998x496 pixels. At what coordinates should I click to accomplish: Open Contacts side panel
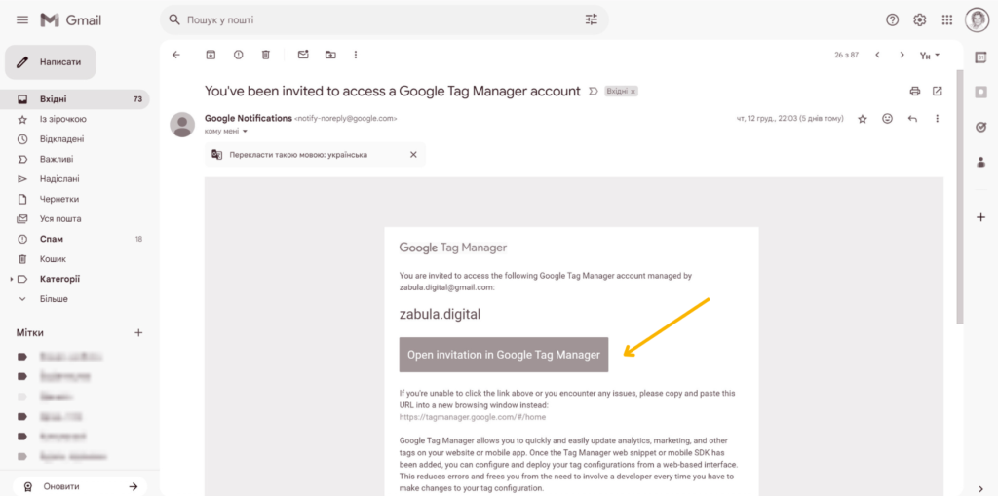click(x=981, y=163)
